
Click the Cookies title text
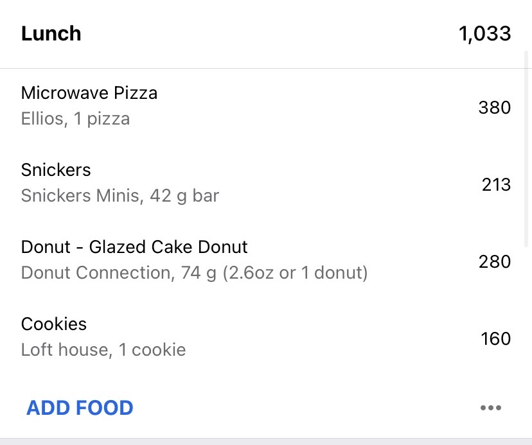tap(54, 324)
